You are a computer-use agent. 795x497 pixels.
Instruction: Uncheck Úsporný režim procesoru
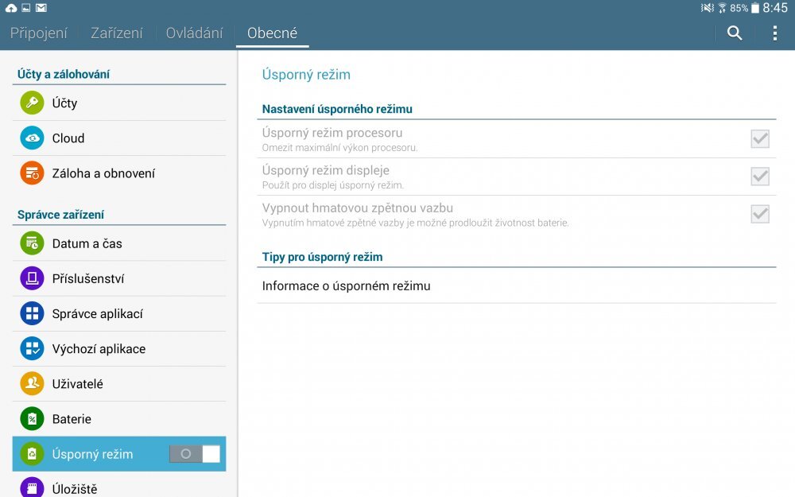point(760,138)
